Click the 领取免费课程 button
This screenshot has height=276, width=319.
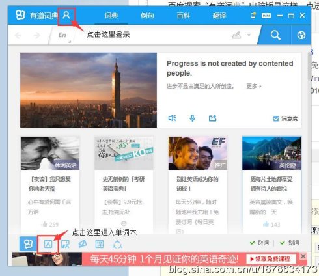271,259
